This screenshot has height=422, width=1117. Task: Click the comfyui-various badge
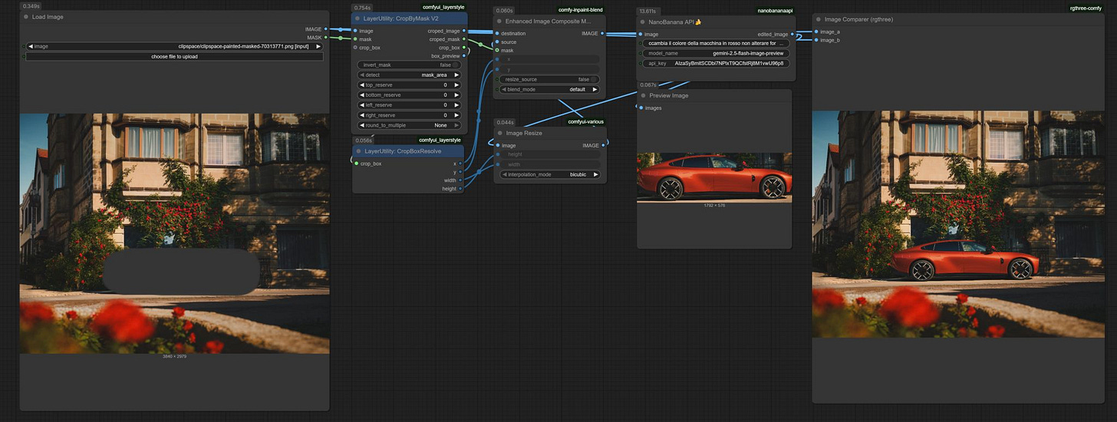click(x=585, y=122)
